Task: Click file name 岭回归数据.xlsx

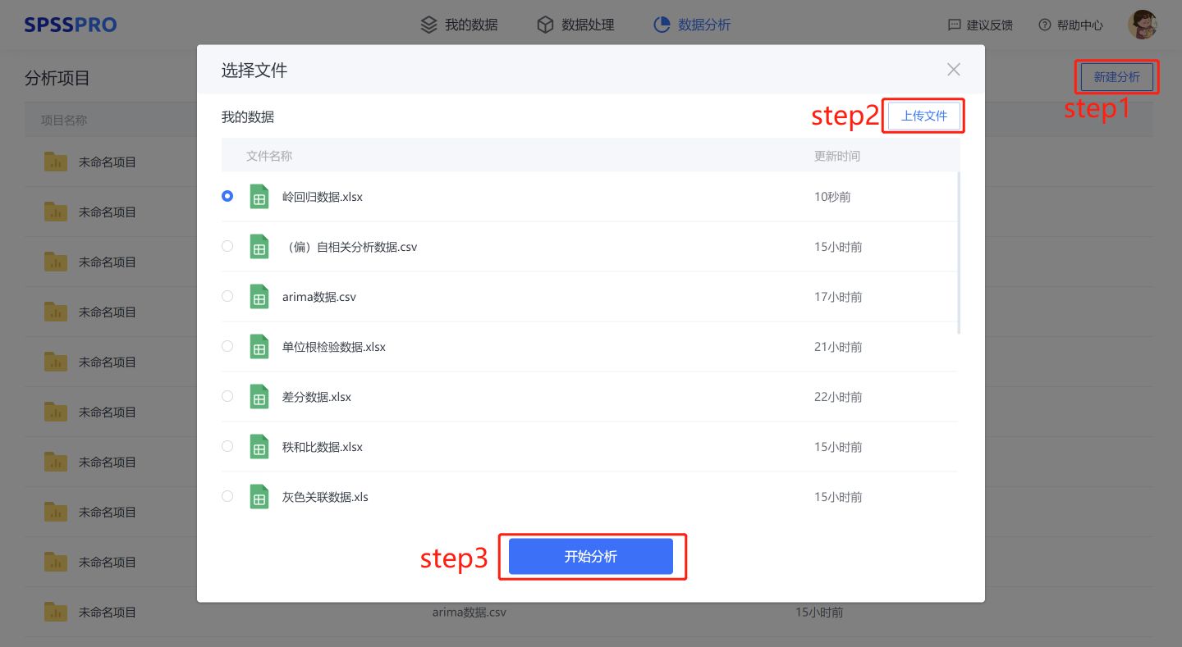Action: click(323, 197)
